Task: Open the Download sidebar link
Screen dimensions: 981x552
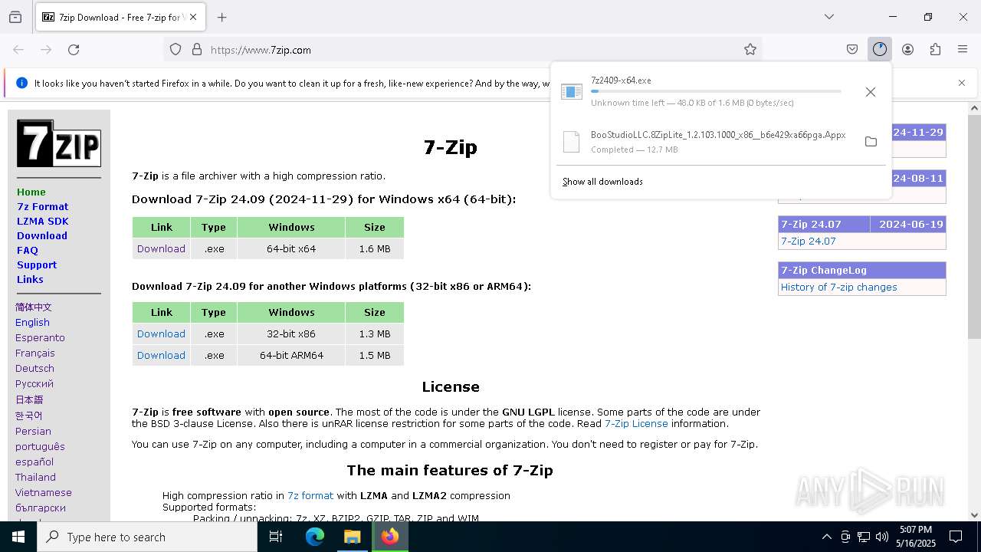Action: click(42, 235)
